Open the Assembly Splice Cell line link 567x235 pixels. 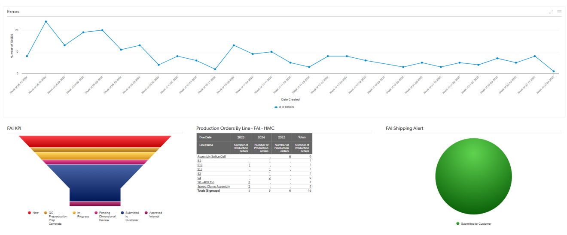tap(211, 157)
